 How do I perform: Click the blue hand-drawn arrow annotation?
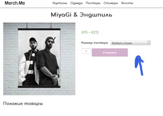139,65
